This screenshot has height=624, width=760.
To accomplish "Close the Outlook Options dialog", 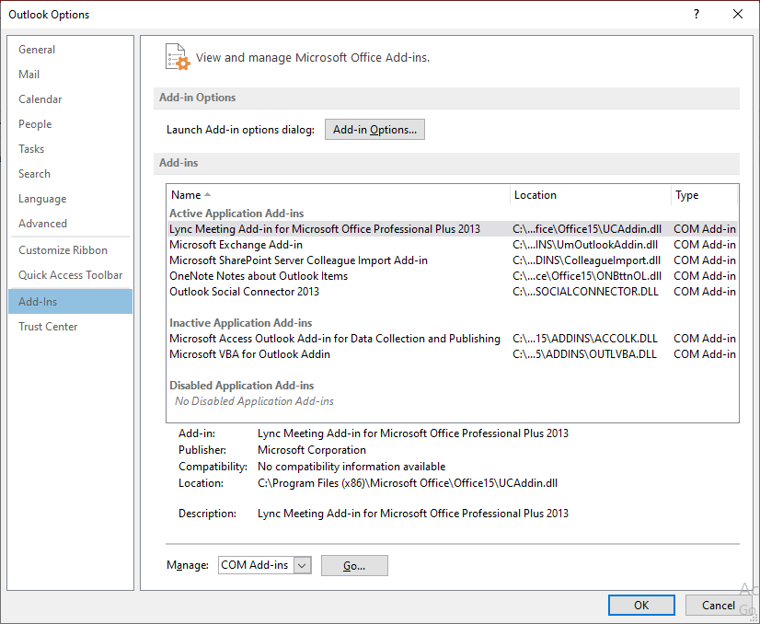I will coord(738,14).
